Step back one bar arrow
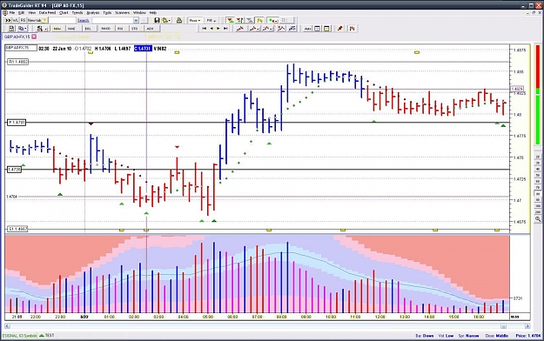The height and width of the screenshot is (341, 544). pyautogui.click(x=212, y=29)
